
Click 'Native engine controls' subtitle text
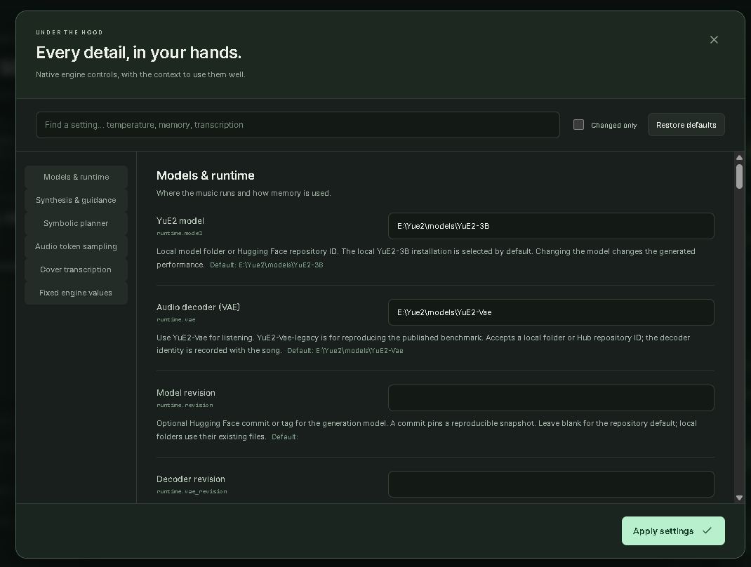click(x=140, y=74)
